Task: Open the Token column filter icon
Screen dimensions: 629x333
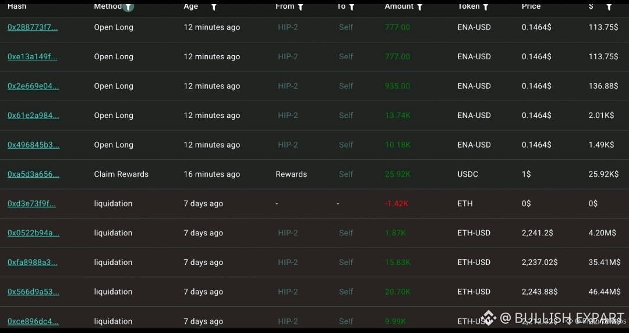Action: pos(485,7)
